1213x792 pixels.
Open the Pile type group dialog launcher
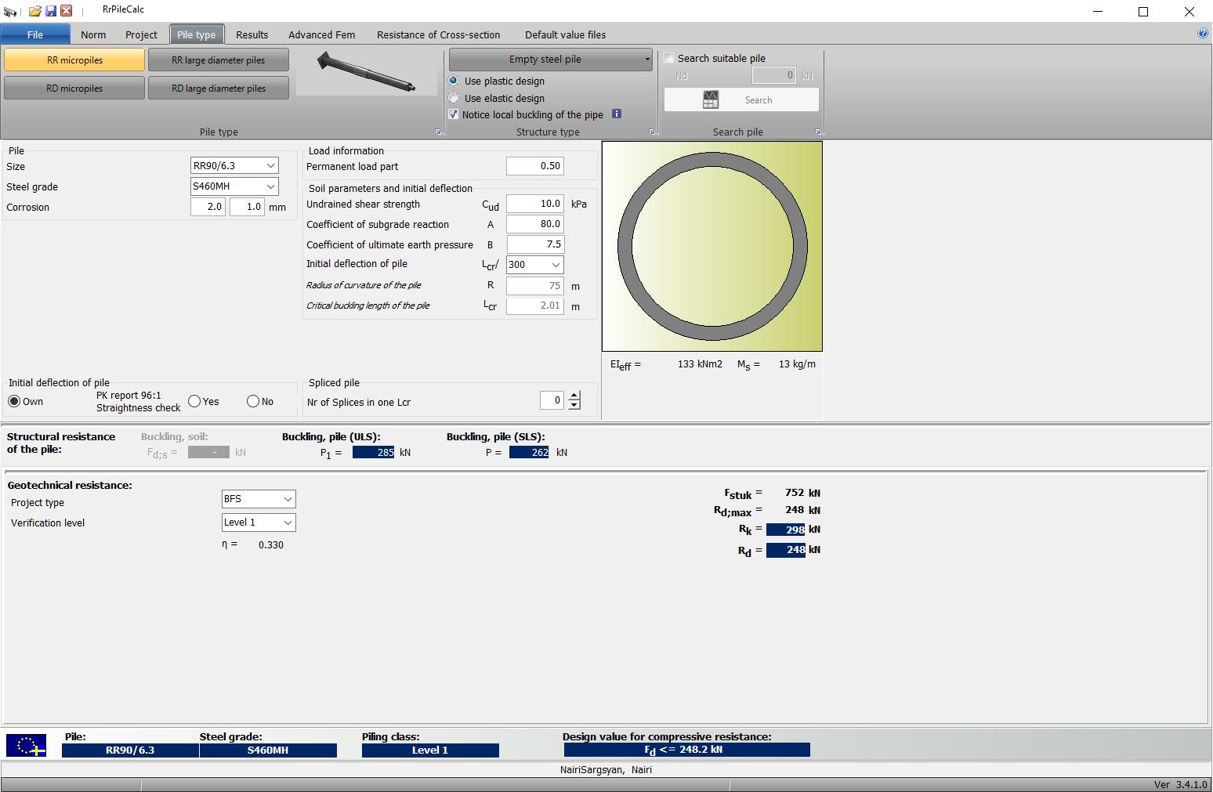(x=438, y=132)
